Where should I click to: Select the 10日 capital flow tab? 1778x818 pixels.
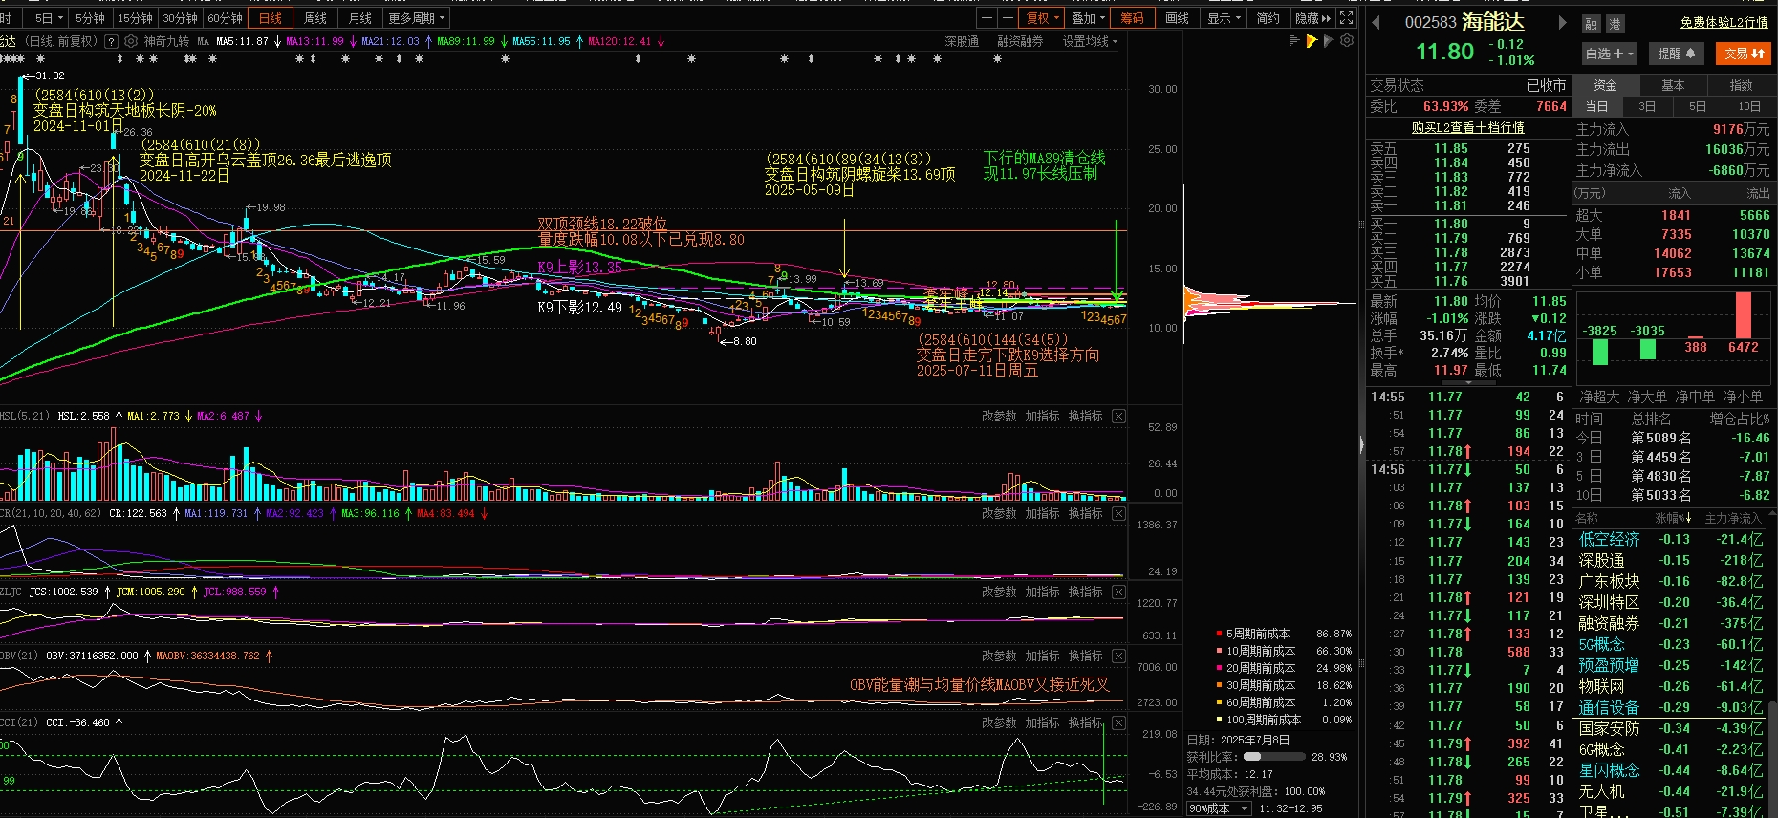pyautogui.click(x=1749, y=106)
